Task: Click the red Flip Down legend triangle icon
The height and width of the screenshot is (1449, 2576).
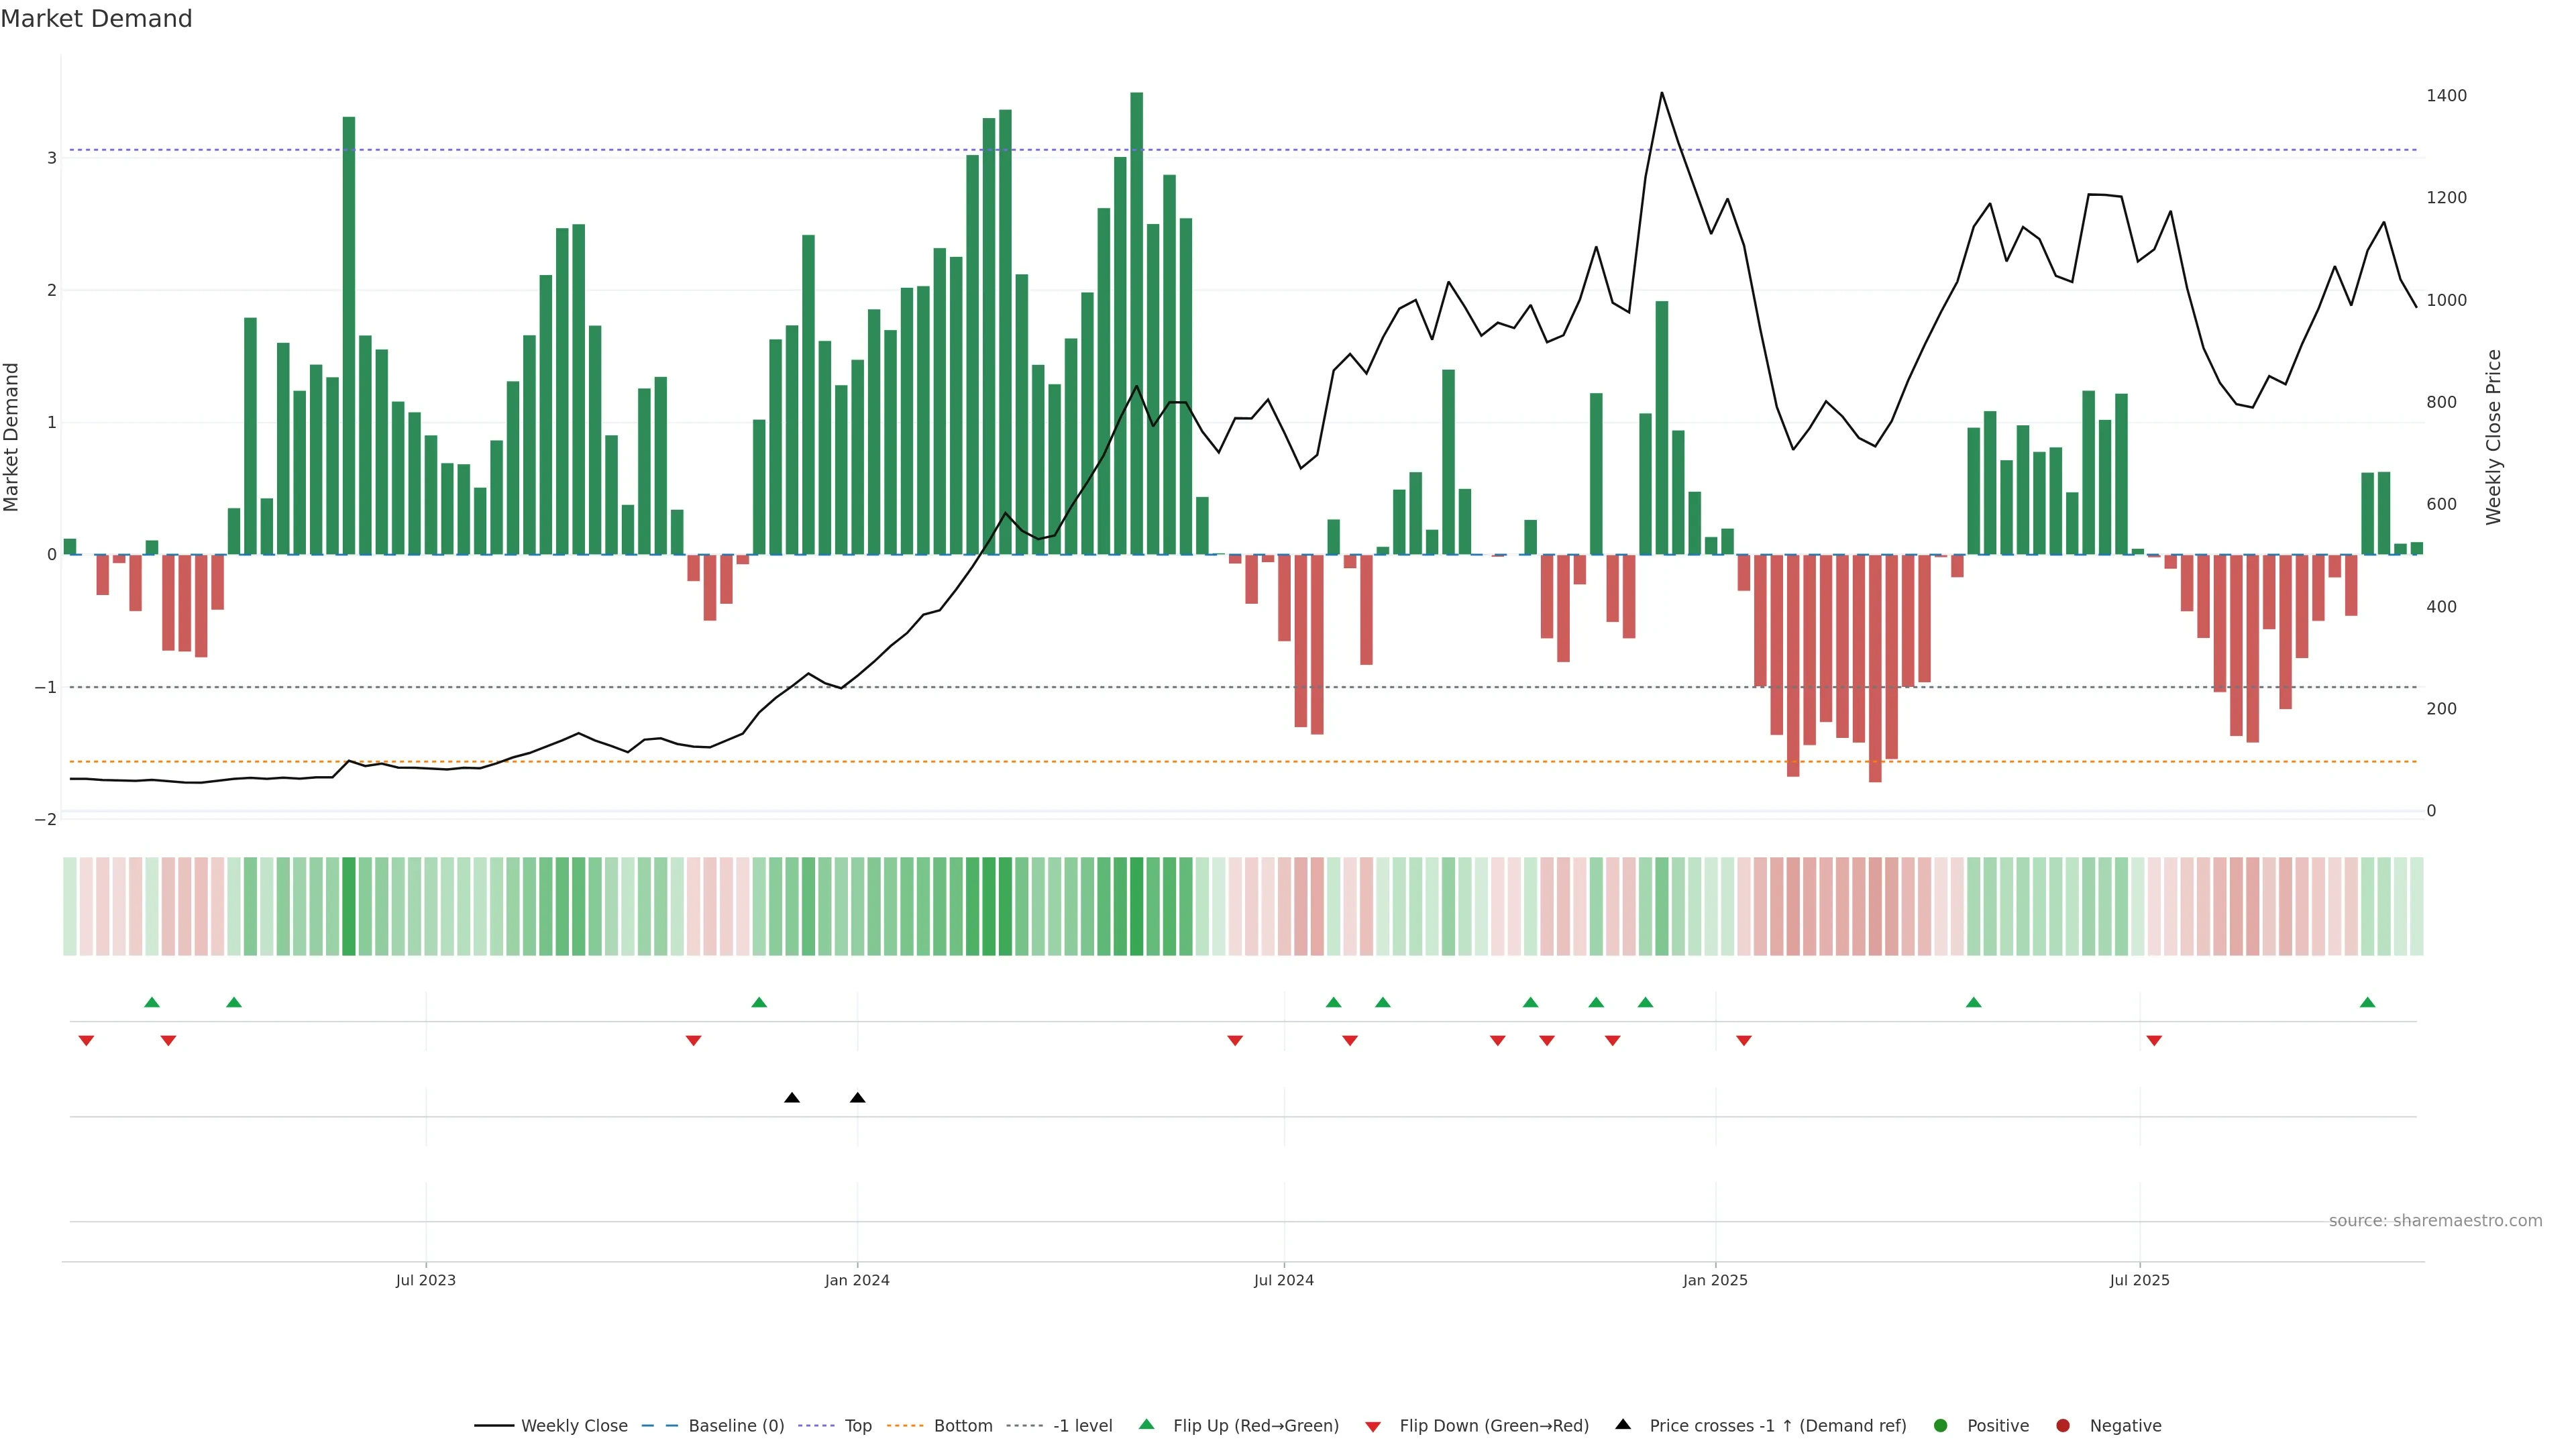Action: coord(1373,1427)
